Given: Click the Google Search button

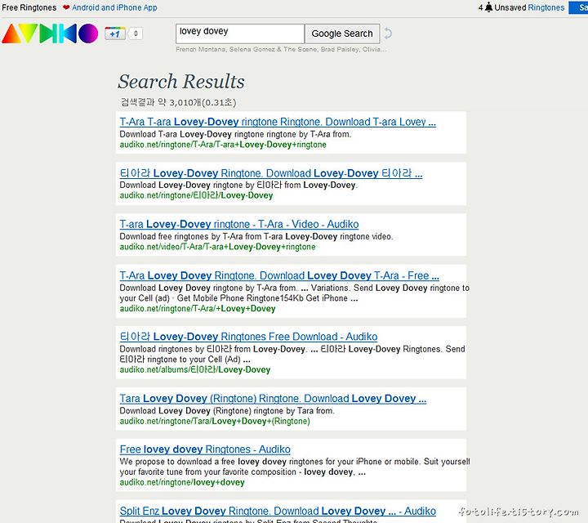Looking at the screenshot, I should pos(342,34).
